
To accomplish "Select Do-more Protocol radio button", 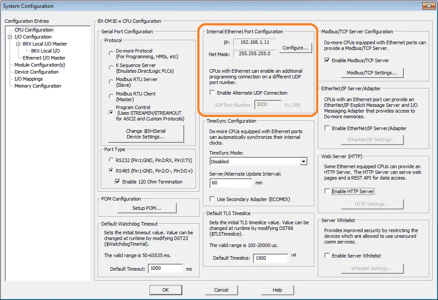I will 111,53.
